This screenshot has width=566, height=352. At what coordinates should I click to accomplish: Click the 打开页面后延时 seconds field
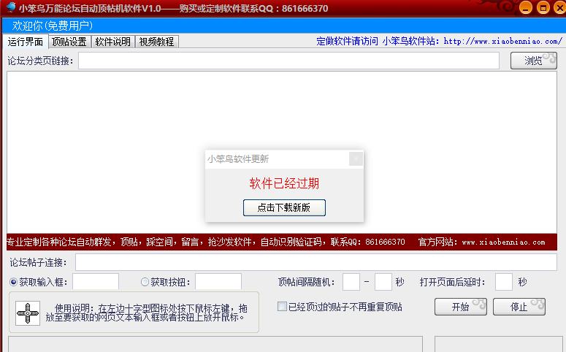(504, 282)
